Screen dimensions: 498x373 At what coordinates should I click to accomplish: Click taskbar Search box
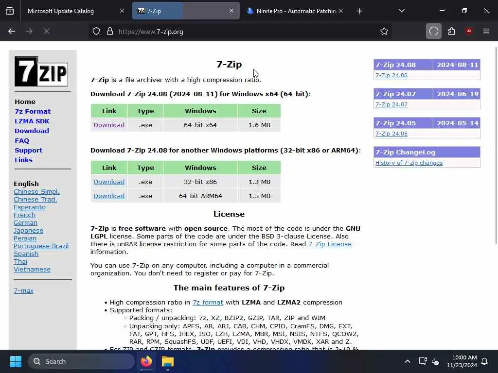tap(81, 361)
